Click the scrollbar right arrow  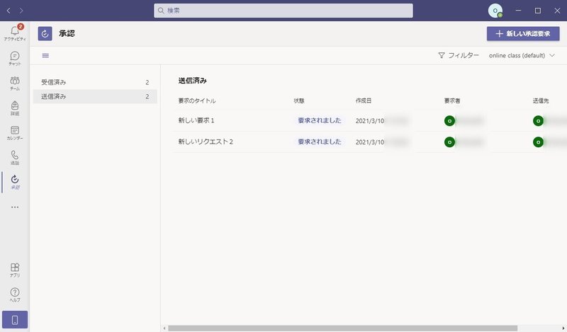pyautogui.click(x=563, y=328)
